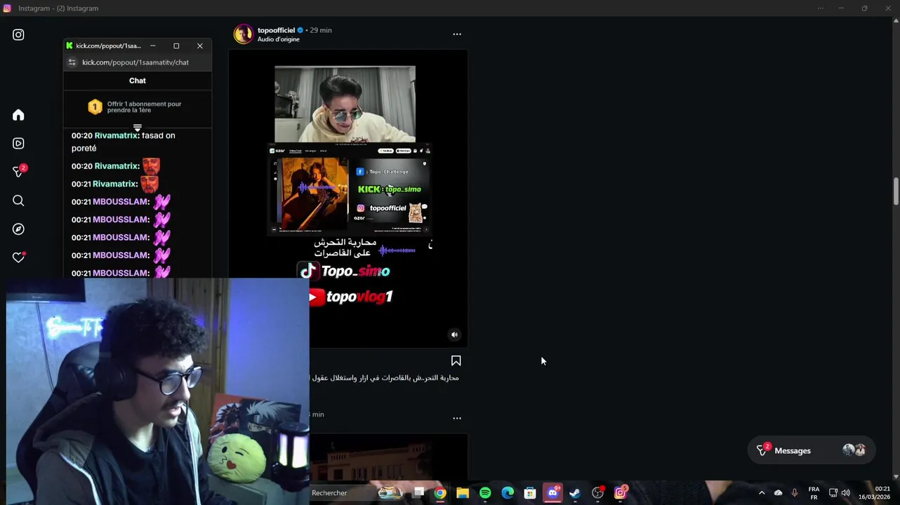The height and width of the screenshot is (505, 900).
Task: Open topoofficiel username link
Action: [276, 30]
